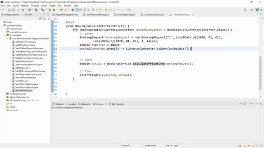Click the Pin Editor icon
The width and height of the screenshot is (264, 148).
pos(128,10)
